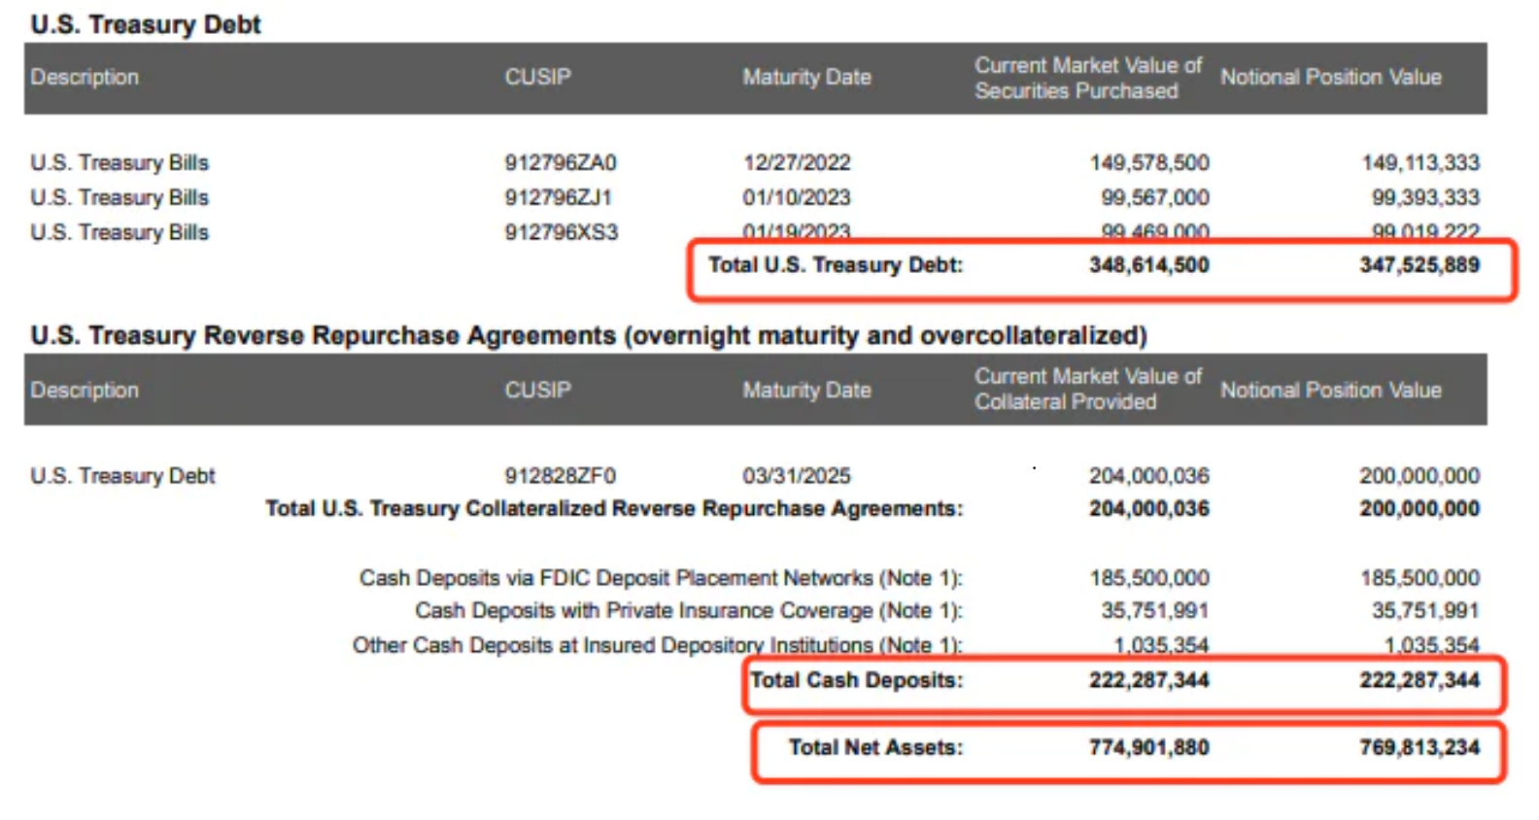Image resolution: width=1539 pixels, height=820 pixels.
Task: Select the Cash Deposits via FDIC line label
Action: [661, 578]
